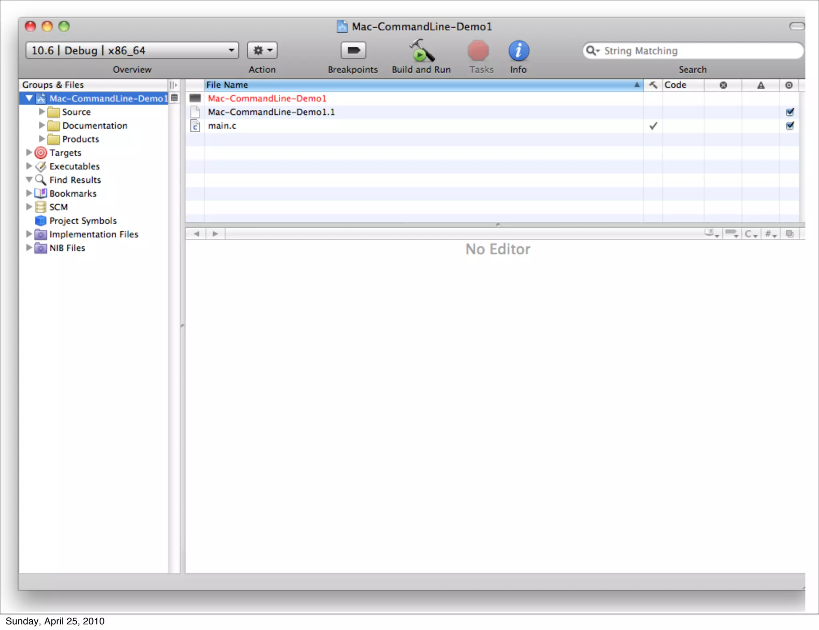Uncheck target checkbox for main.c

pos(790,126)
